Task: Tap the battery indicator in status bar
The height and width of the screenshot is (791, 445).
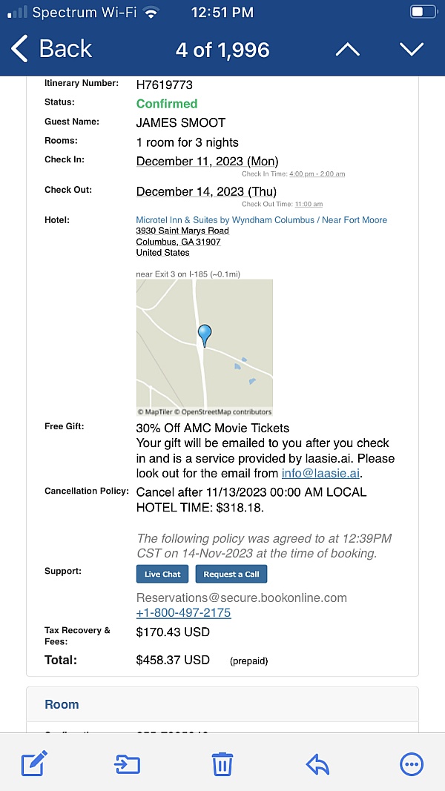Action: click(422, 12)
